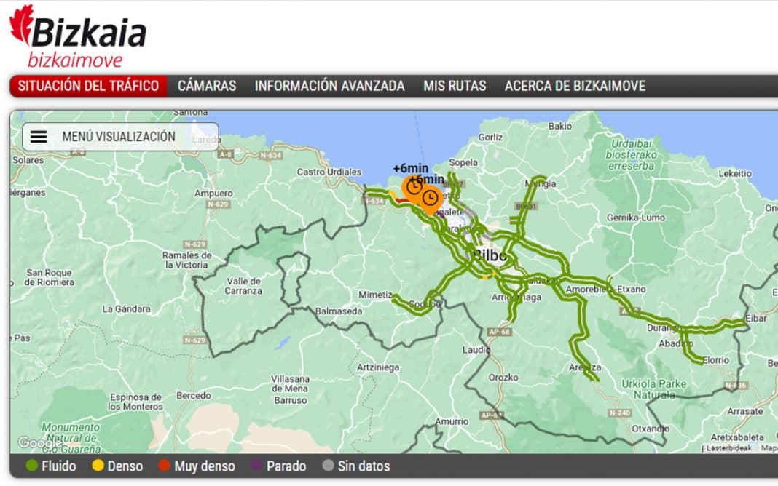778x486 pixels.
Task: Open Información Avanzada tab
Action: (x=329, y=86)
